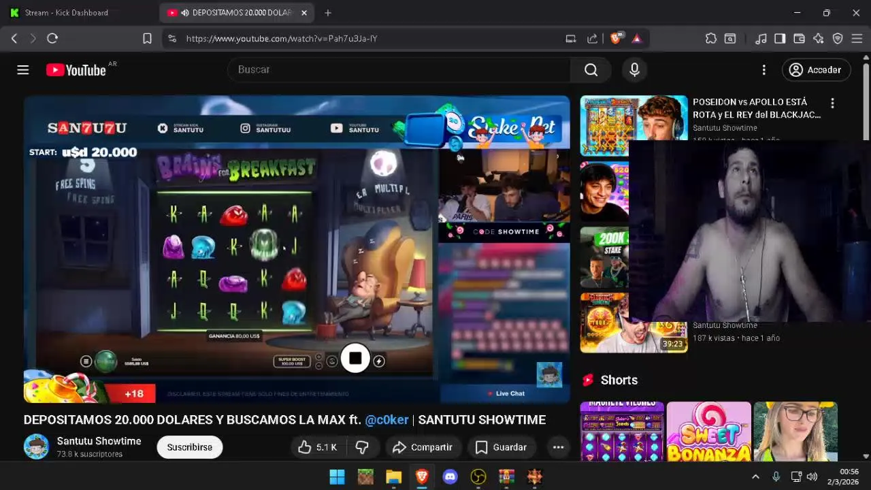Open the Brave VPN shield icon
Screen dimensions: 871x490
838,39
